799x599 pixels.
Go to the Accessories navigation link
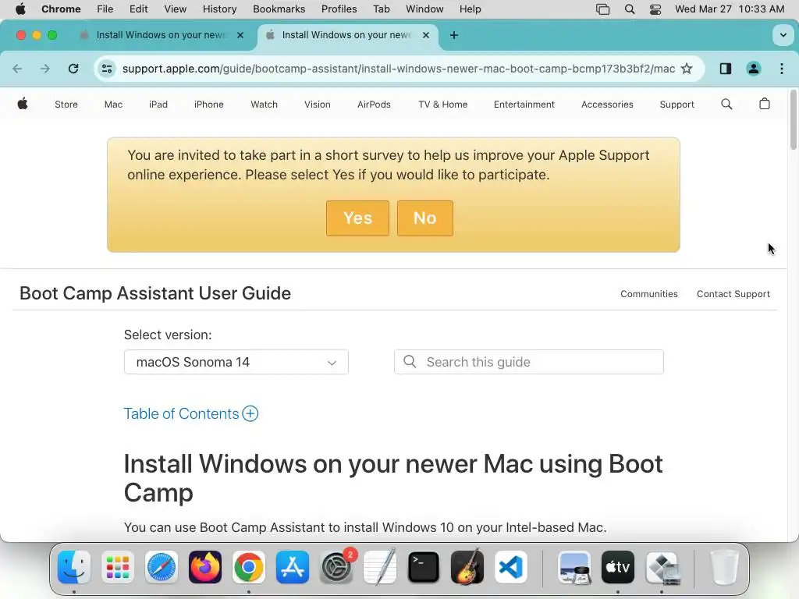tap(607, 105)
